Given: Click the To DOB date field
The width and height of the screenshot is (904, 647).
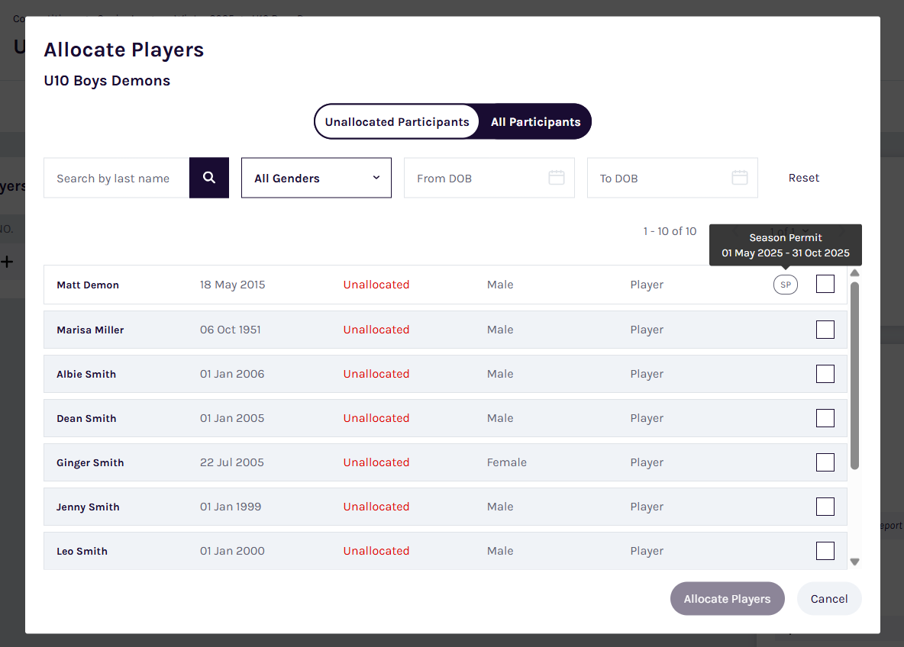Looking at the screenshot, I should pyautogui.click(x=672, y=178).
